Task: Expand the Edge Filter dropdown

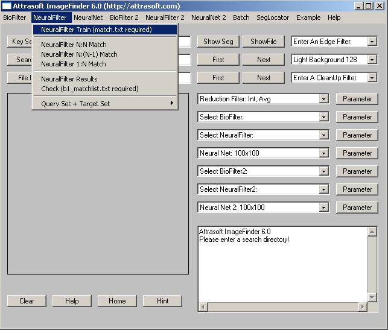Action: [372, 42]
